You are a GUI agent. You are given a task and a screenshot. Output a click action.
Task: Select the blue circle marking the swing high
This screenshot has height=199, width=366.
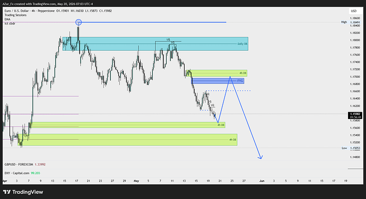pyautogui.click(x=79, y=22)
